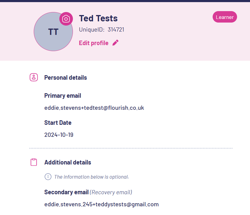Click the eddie.stevens.245+teddystests@gmail.com secondary email
Viewport: 250px width, 215px height.
(x=101, y=204)
